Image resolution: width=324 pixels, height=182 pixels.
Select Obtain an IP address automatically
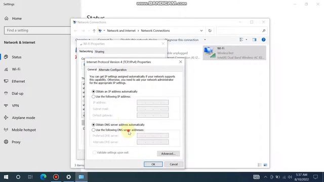[93, 92]
